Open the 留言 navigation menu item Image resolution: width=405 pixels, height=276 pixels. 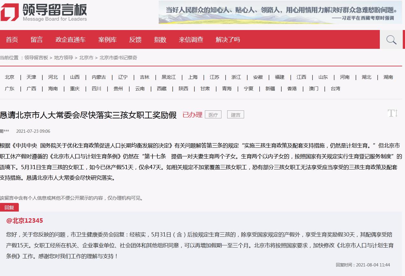37,40
